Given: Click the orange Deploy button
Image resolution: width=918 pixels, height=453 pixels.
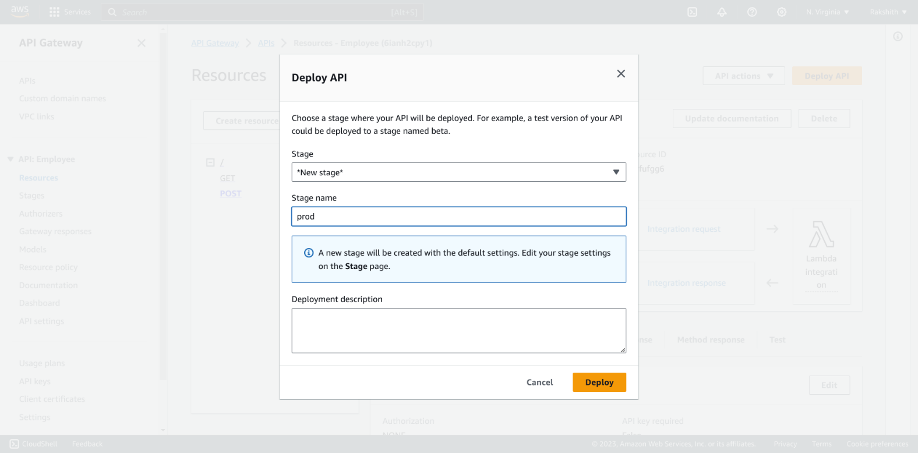Looking at the screenshot, I should [x=599, y=382].
